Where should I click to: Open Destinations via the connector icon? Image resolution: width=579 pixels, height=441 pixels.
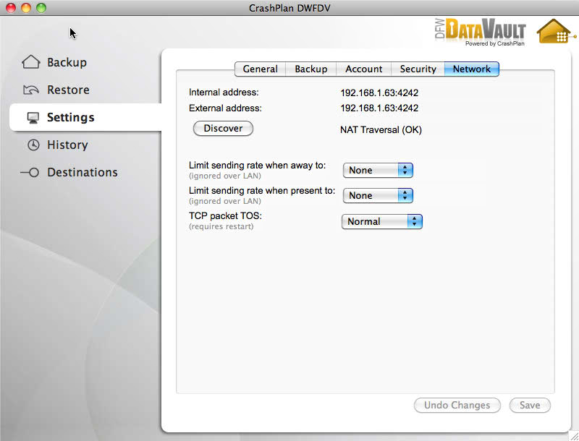(30, 172)
